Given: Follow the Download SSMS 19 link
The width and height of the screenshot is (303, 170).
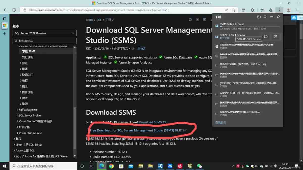Looking at the screenshot, I should tap(152, 122).
